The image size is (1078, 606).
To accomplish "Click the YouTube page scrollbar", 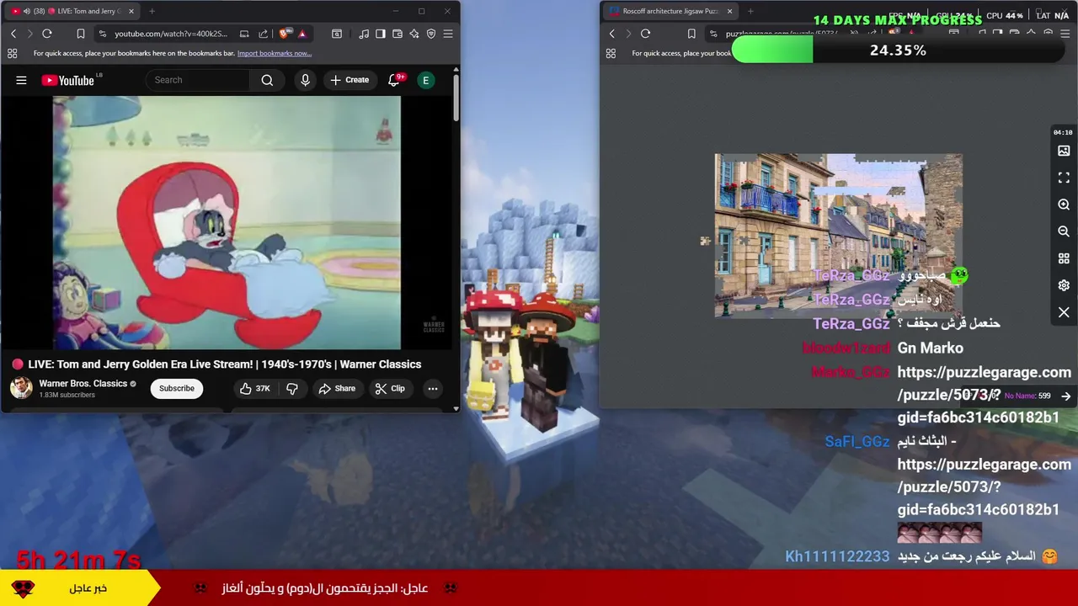I will pos(456,97).
